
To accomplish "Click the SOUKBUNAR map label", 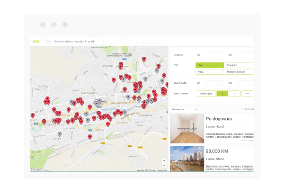I will pos(145,115).
